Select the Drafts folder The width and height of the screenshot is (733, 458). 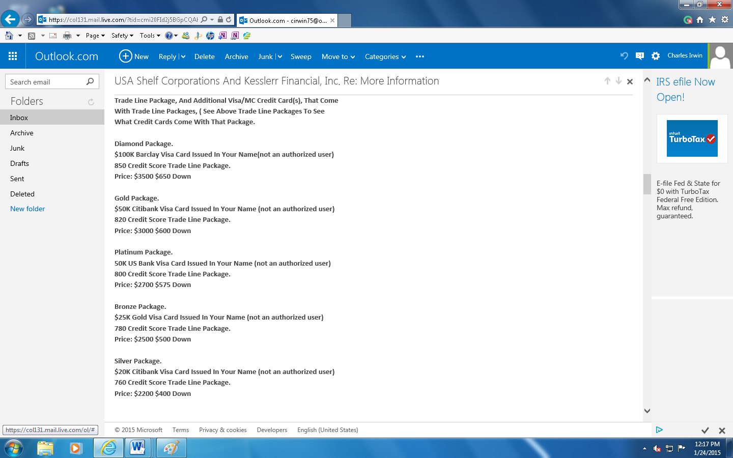(x=52, y=163)
